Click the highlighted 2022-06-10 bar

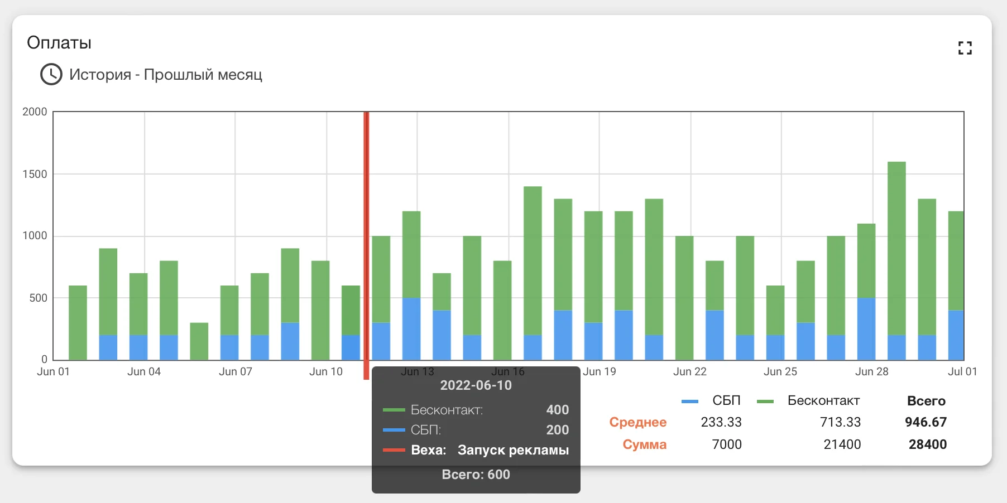click(351, 322)
